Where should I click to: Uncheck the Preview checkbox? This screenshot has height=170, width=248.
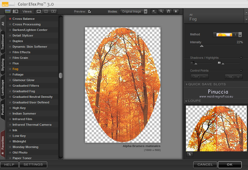coord(89,11)
